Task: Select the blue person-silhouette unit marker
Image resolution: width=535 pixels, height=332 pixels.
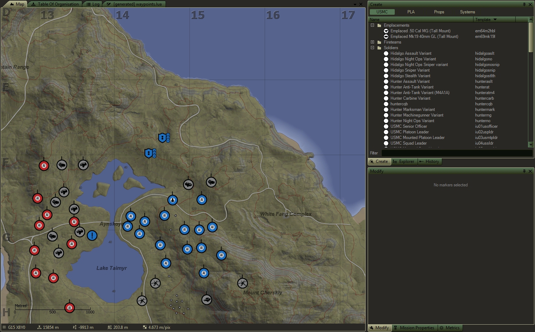Action: pos(172,200)
